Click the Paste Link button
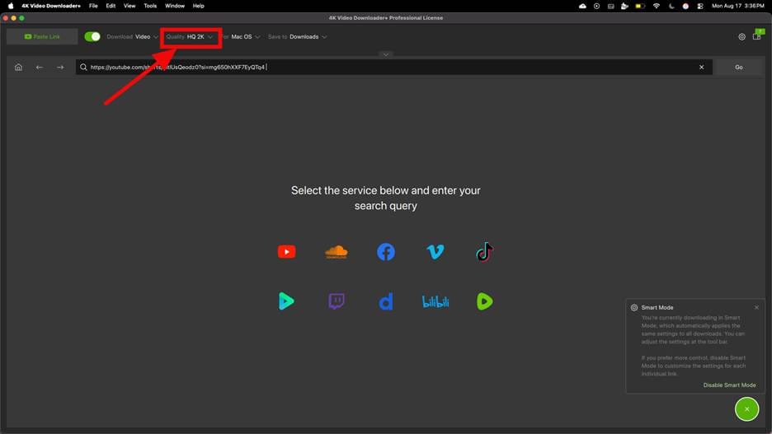772x434 pixels. pos(42,36)
